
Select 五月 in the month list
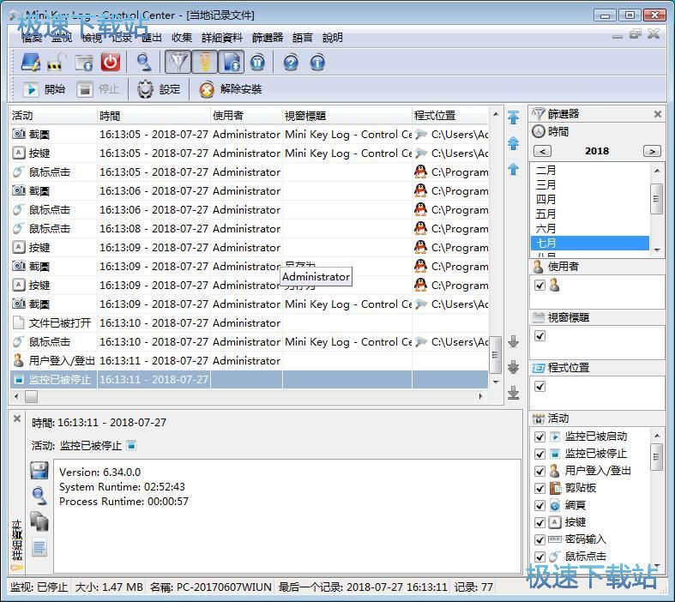coord(545,214)
